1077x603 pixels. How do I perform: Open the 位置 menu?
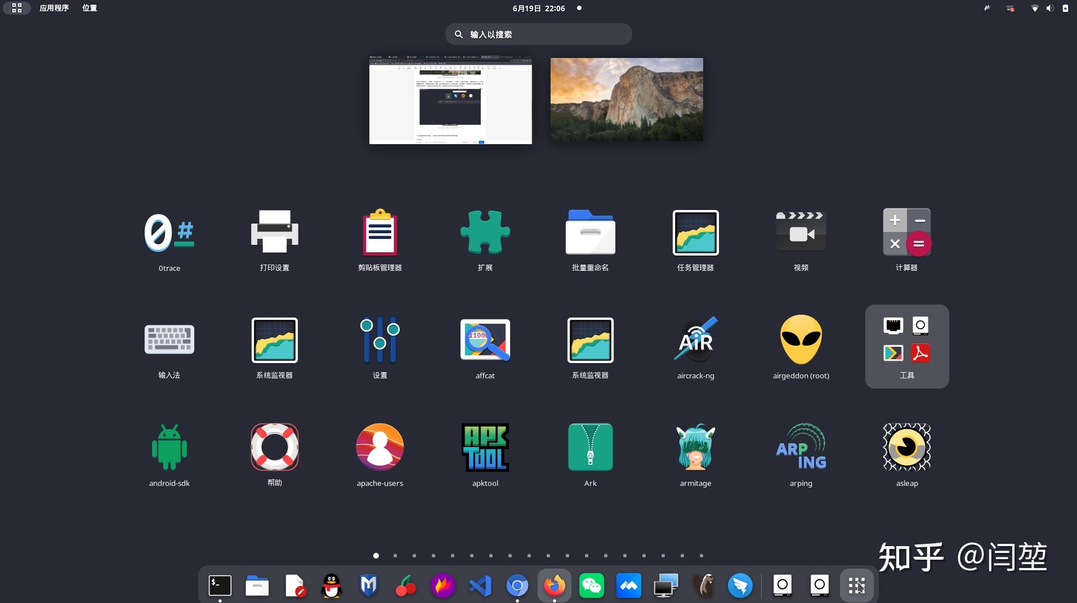point(88,8)
